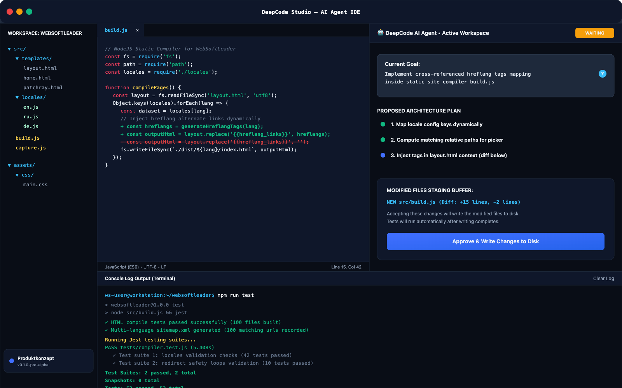The width and height of the screenshot is (622, 388).
Task: Click the yellow macOS minimize window button
Action: (19, 12)
